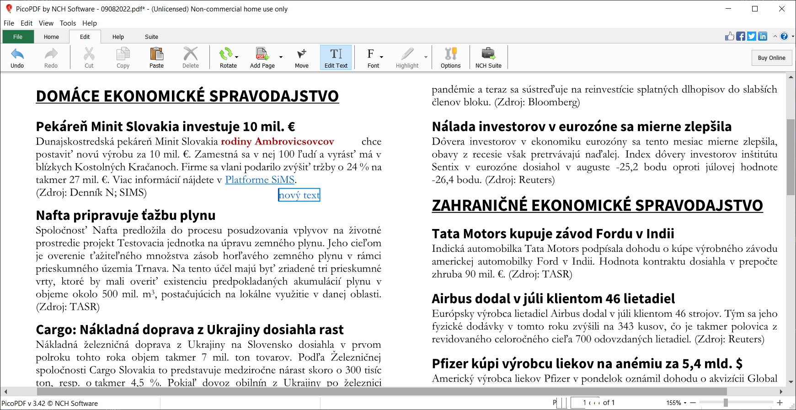Screen dimensions: 796x410
Task: Expand the Font dropdown arrow
Action: (381, 57)
